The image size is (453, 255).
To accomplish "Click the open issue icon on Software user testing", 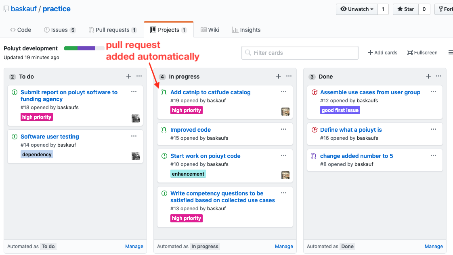I will point(15,137).
